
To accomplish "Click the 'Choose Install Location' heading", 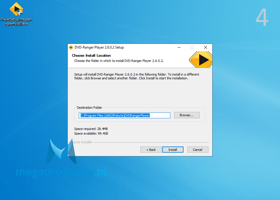I will pos(91,55).
